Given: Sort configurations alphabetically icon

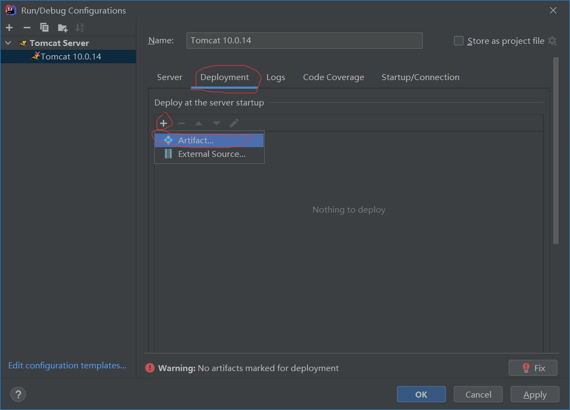Looking at the screenshot, I should point(80,28).
